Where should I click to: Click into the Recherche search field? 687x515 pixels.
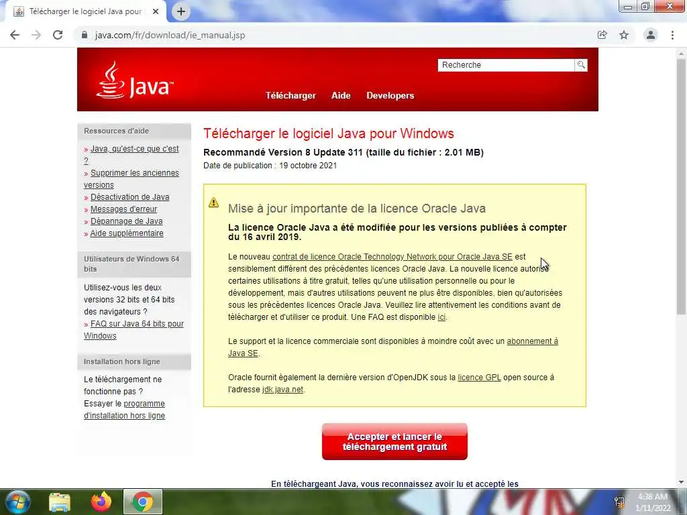506,65
